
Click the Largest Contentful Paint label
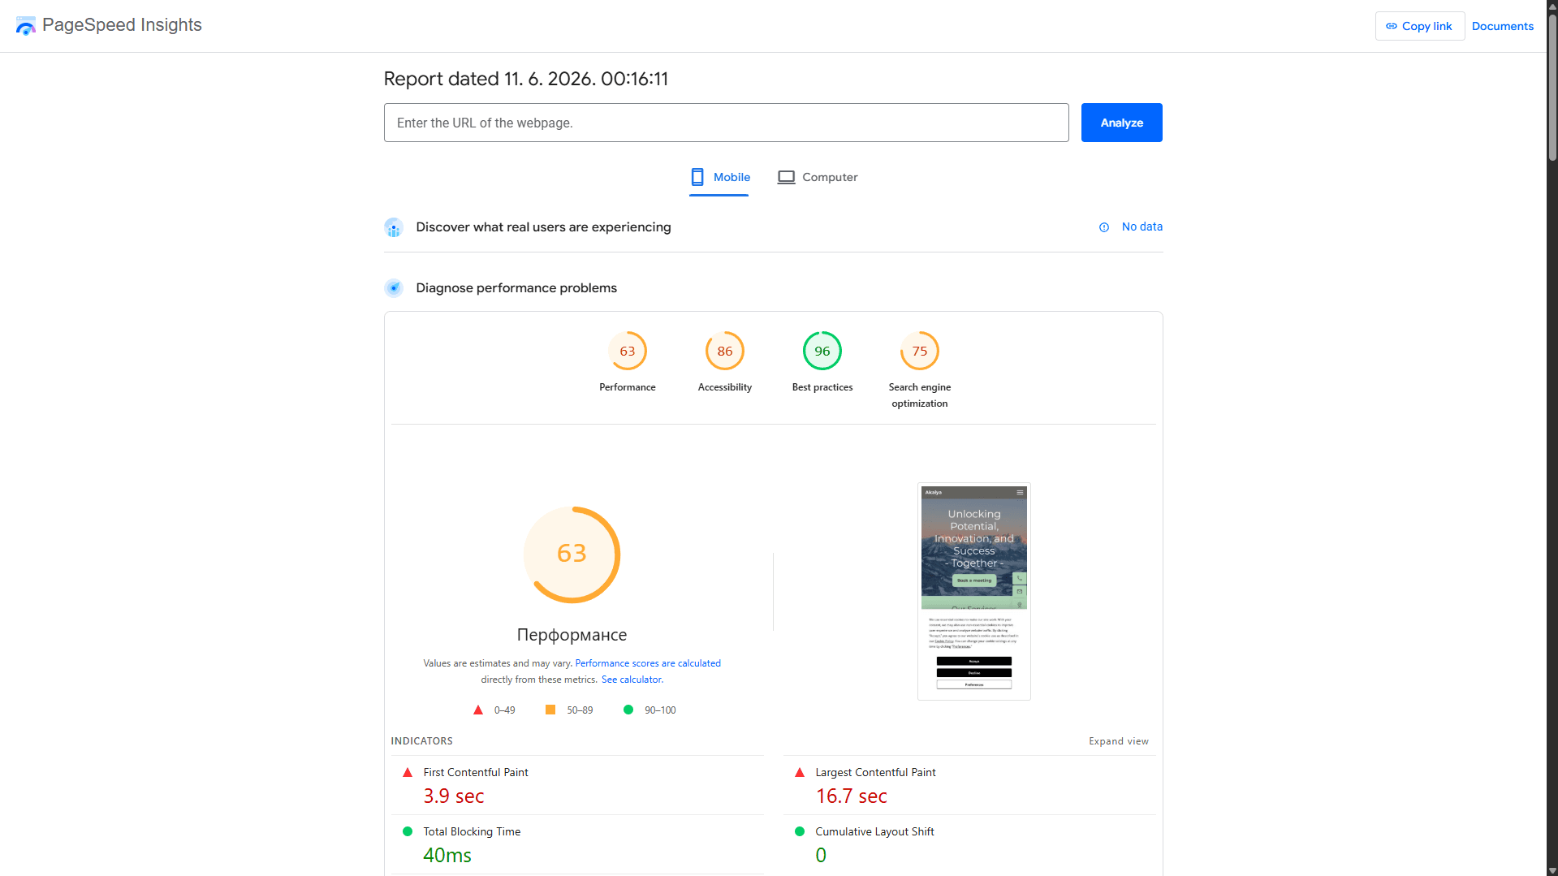[x=875, y=772]
